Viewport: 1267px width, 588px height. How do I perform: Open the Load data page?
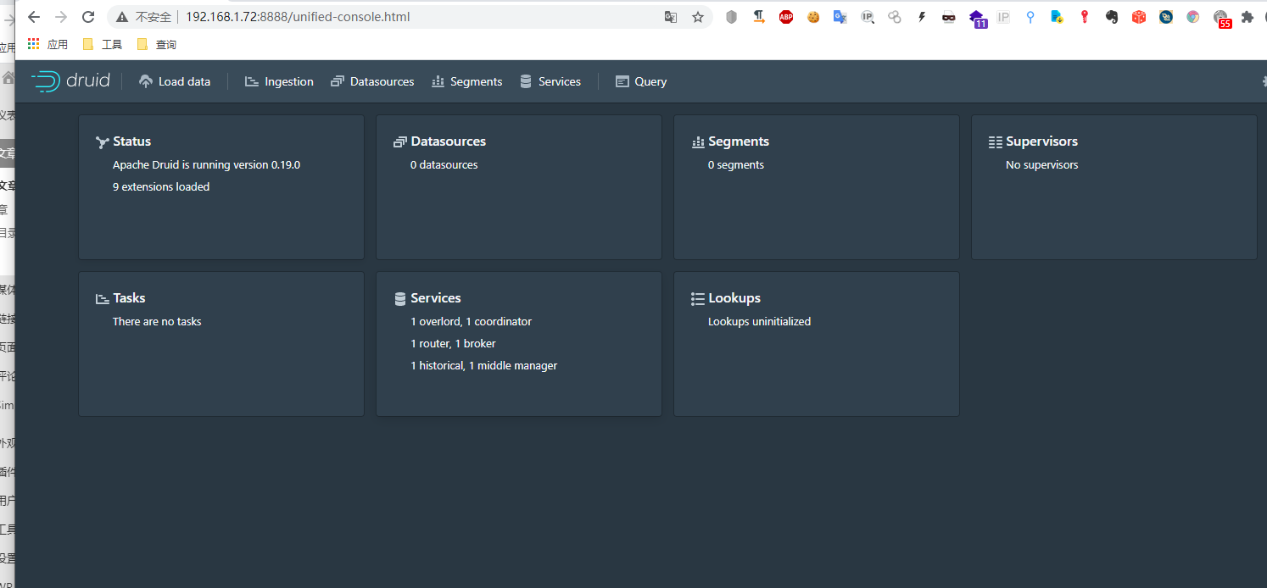(175, 81)
